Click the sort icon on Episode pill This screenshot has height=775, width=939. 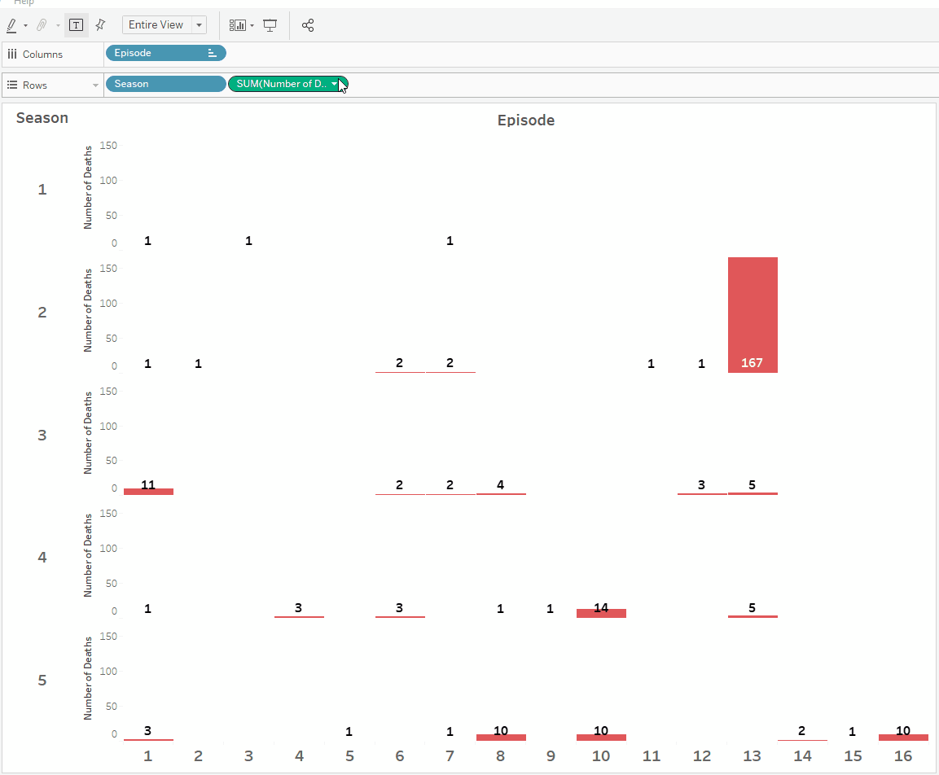point(212,53)
